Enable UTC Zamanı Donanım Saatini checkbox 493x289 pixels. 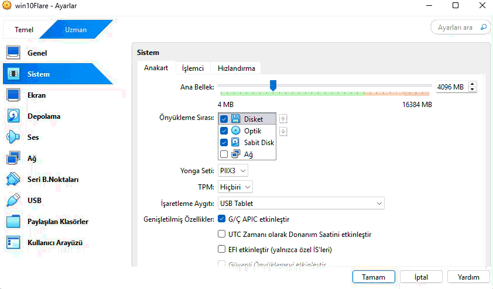[222, 234]
